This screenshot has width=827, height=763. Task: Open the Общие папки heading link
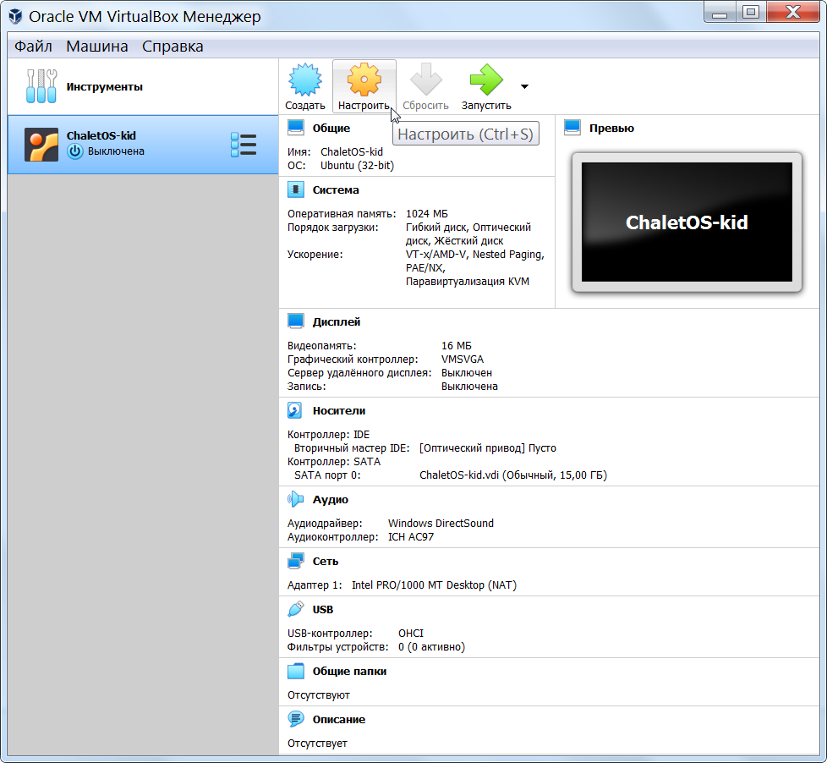click(x=349, y=671)
